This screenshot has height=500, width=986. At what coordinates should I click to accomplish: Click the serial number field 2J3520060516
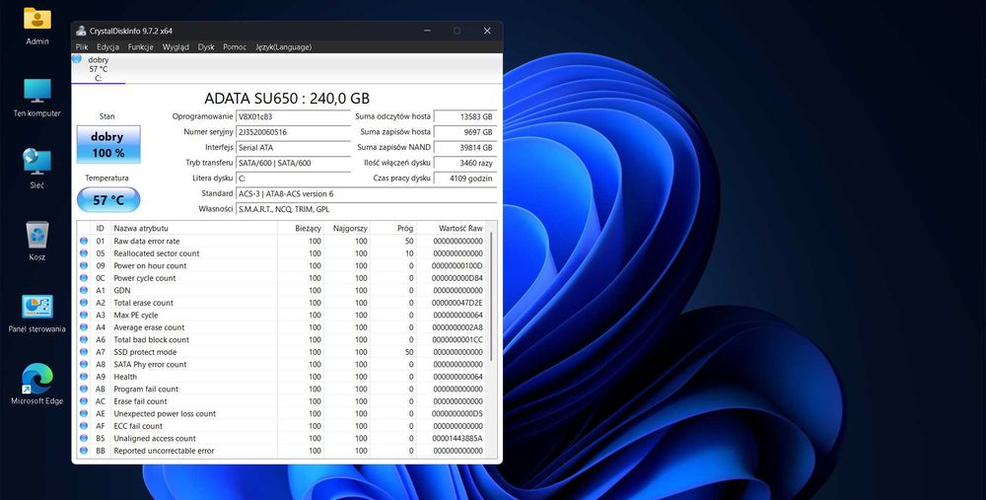[x=293, y=132]
